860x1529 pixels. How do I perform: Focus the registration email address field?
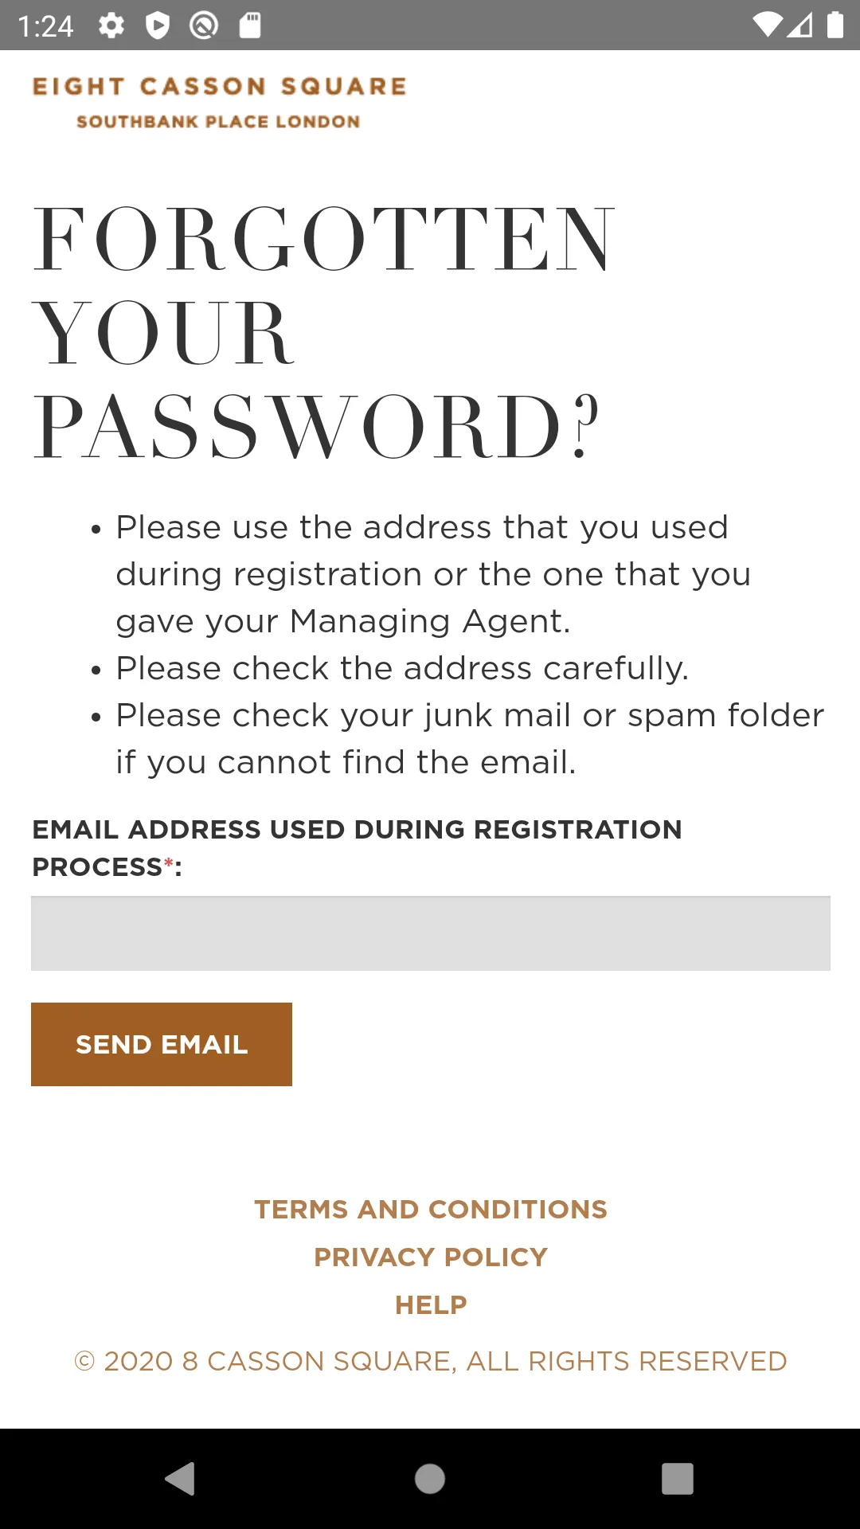click(x=431, y=933)
